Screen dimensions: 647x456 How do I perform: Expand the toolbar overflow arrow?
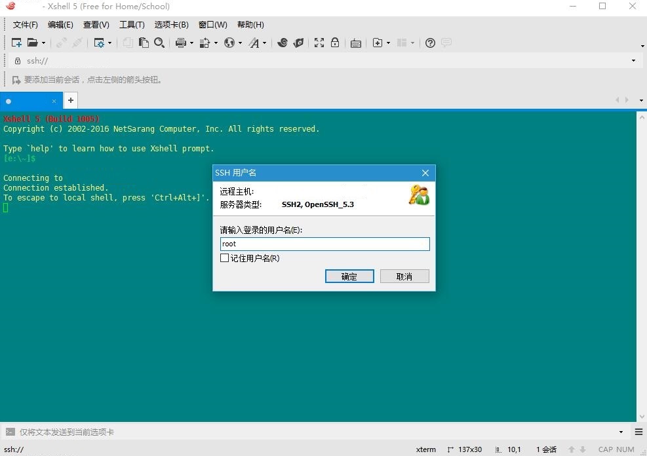pos(642,46)
